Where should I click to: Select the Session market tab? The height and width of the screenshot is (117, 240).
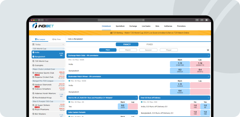(148, 50)
